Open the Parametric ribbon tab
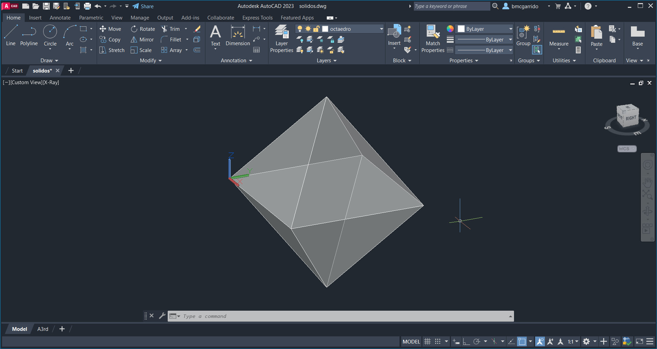The width and height of the screenshot is (657, 349). (x=91, y=18)
